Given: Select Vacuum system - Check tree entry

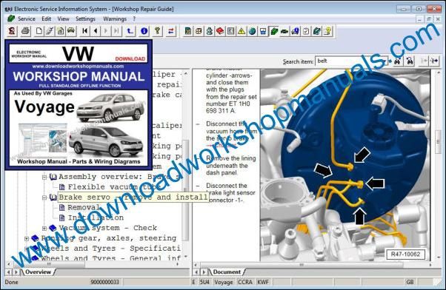Looking at the screenshot, I should coord(108,228).
